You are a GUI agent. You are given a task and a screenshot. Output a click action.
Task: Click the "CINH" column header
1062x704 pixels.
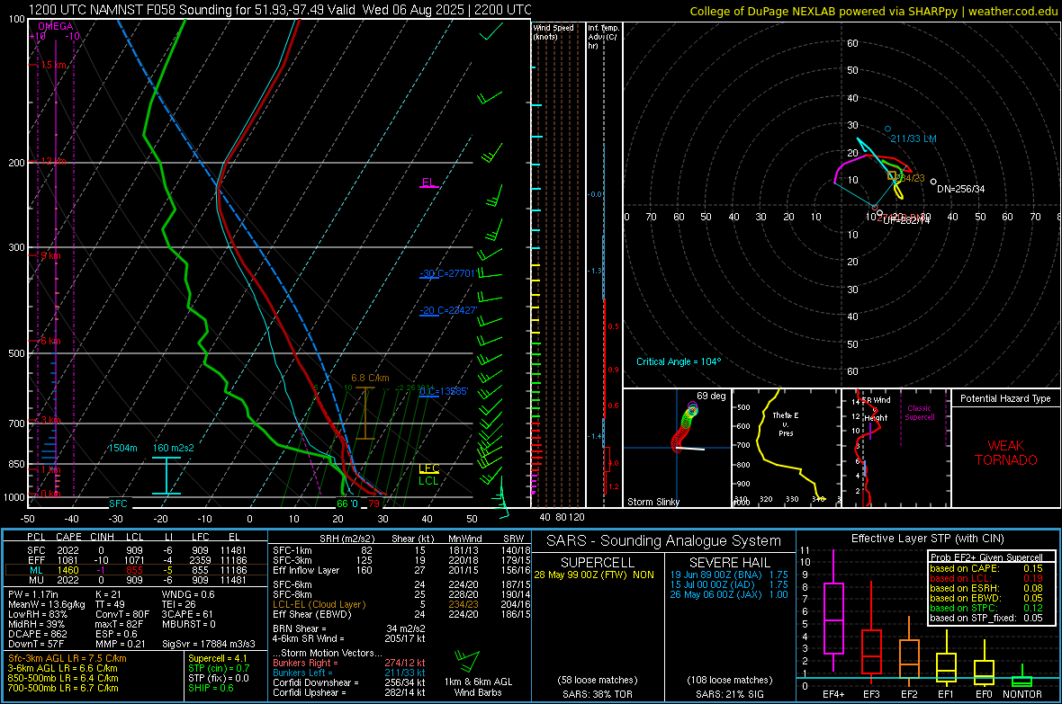click(102, 537)
